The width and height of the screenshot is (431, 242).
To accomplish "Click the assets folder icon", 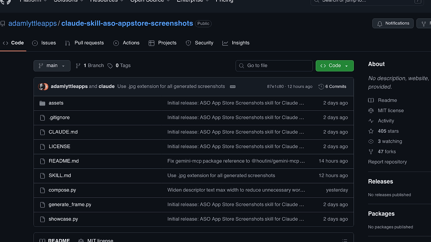I will 42,103.
